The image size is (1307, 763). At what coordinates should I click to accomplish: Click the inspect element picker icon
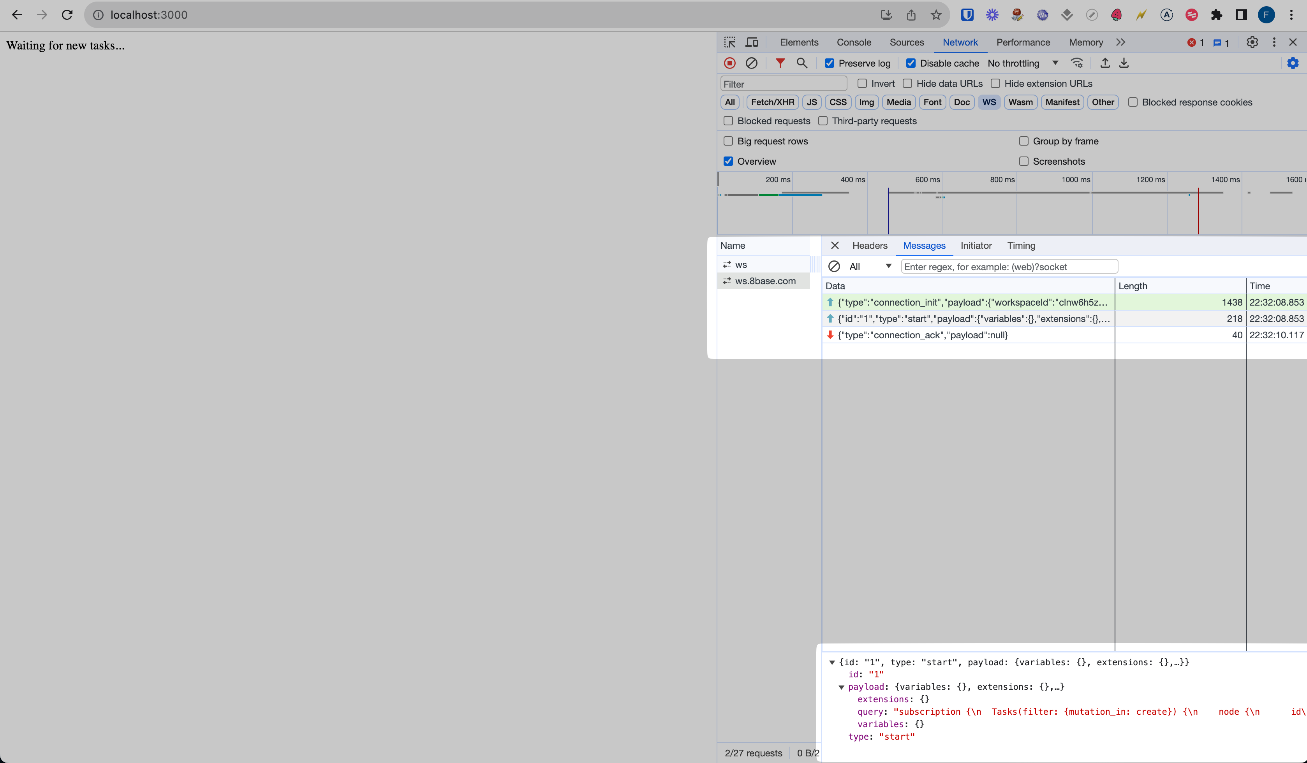(730, 42)
